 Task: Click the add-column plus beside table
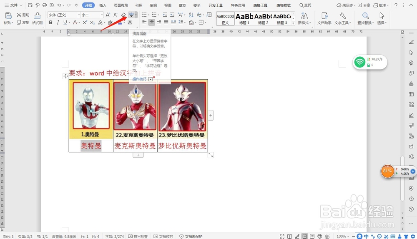tap(211, 115)
